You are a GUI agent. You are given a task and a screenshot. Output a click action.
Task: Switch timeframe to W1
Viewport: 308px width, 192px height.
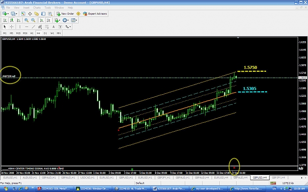(52, 33)
